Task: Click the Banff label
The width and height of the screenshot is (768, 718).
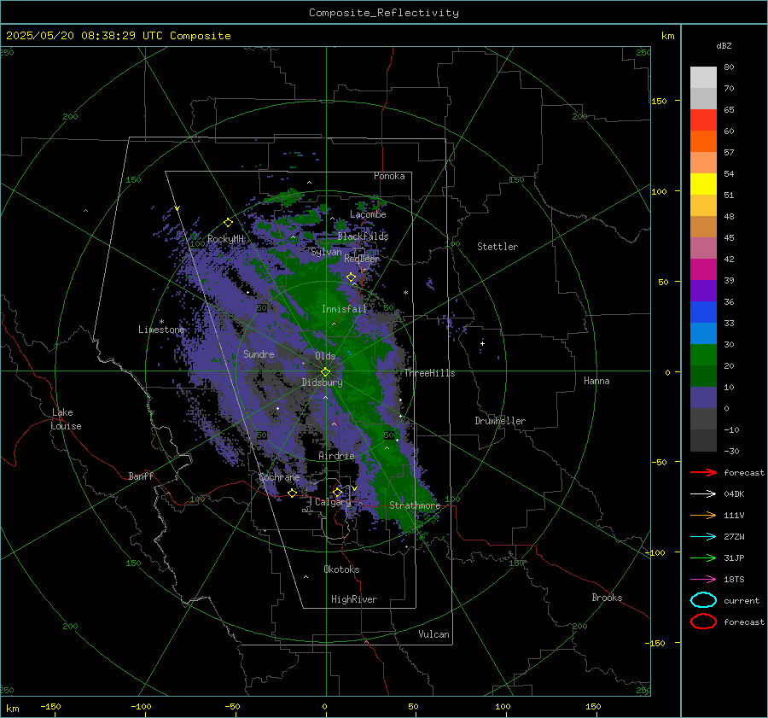Action: (x=141, y=476)
